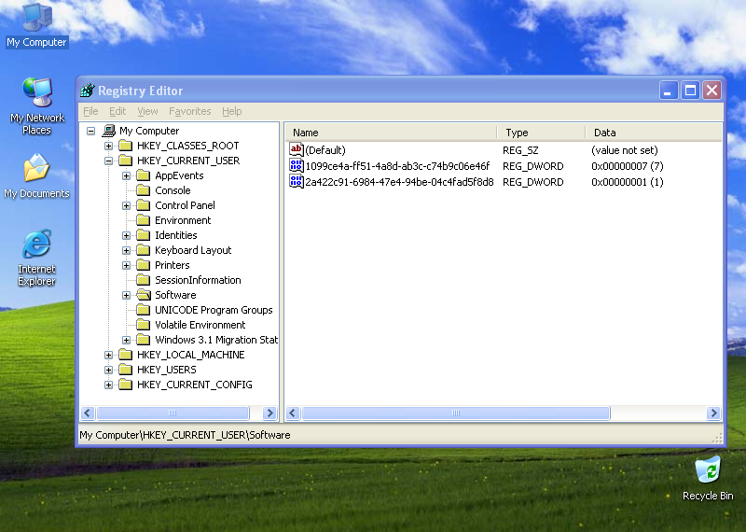The image size is (746, 532).
Task: Sort values by the Name column header
Action: point(391,133)
